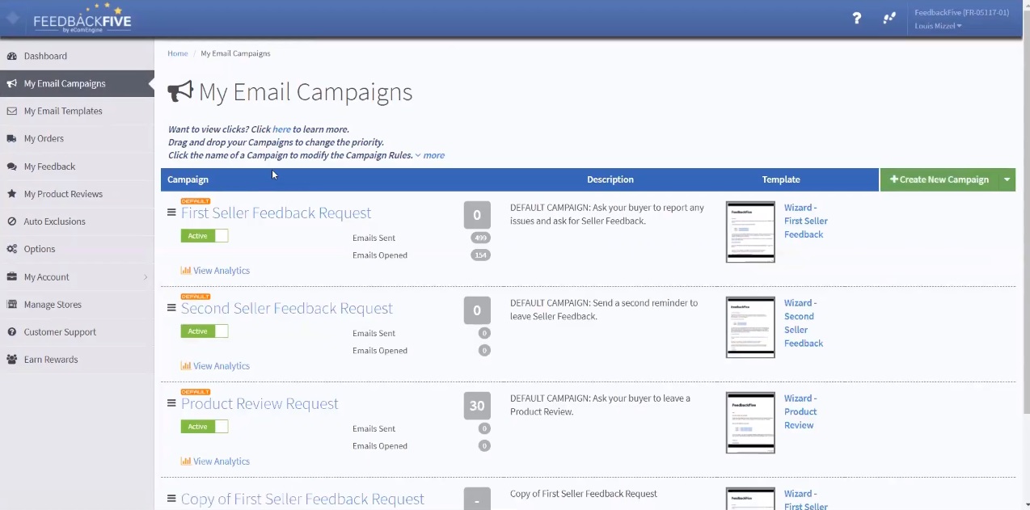Screen dimensions: 1030x510
Task: Click the megaphone icon beside My Email Campaigns
Action: point(12,83)
